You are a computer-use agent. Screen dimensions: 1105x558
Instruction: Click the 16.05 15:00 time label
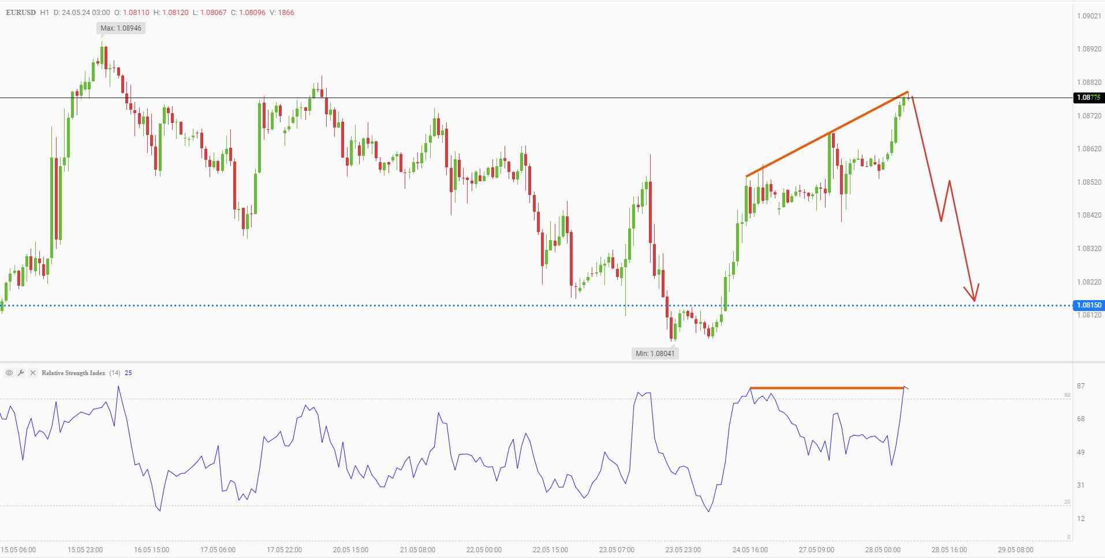(x=151, y=550)
